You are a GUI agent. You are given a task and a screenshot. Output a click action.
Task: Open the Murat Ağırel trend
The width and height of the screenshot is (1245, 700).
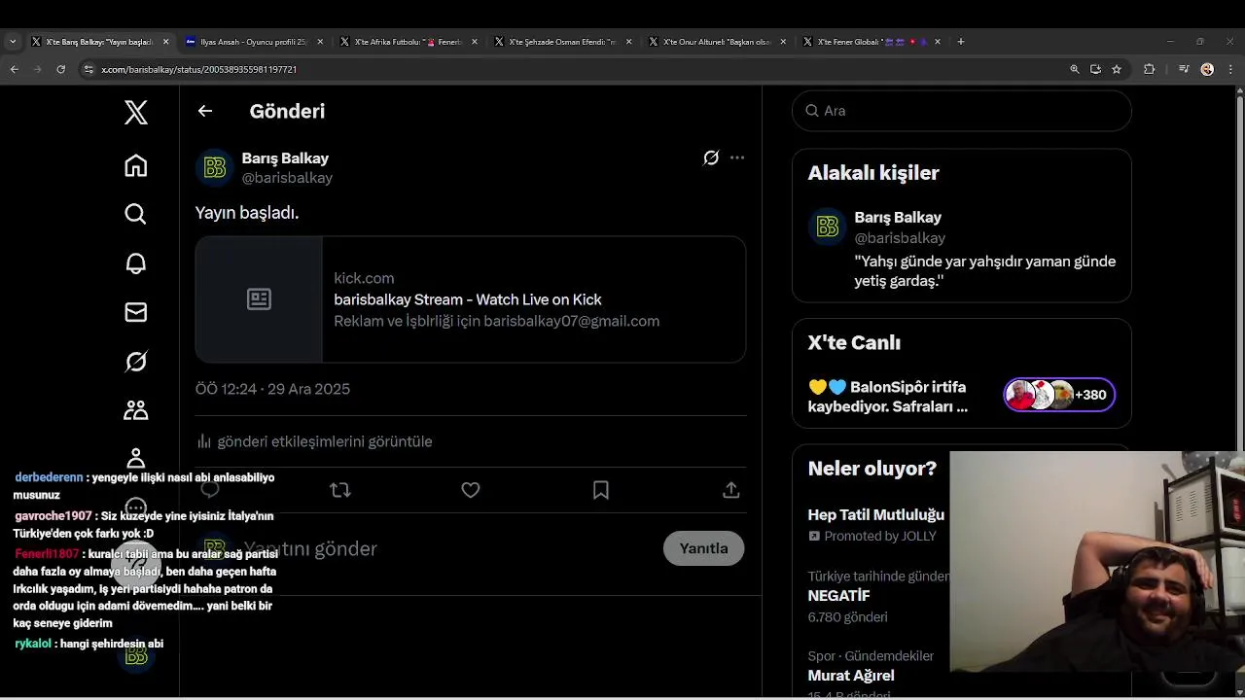pos(851,676)
